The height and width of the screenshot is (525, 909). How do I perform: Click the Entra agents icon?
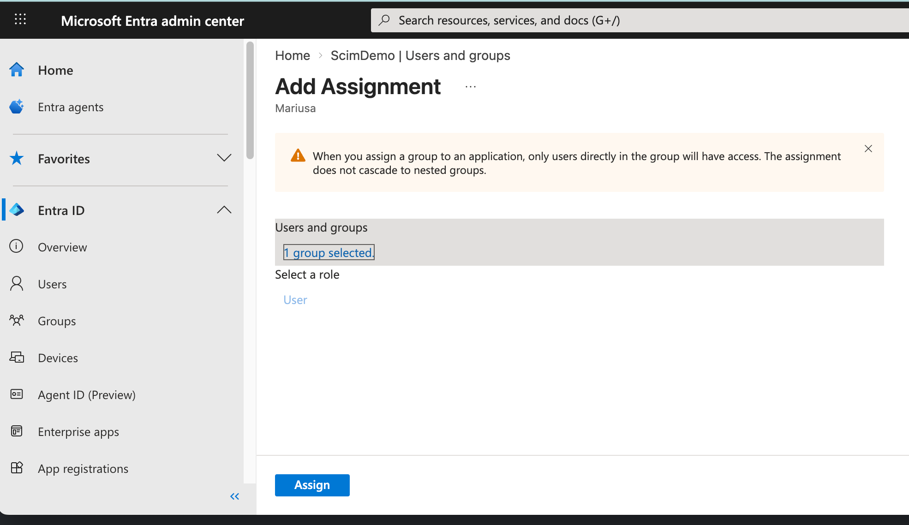coord(17,107)
